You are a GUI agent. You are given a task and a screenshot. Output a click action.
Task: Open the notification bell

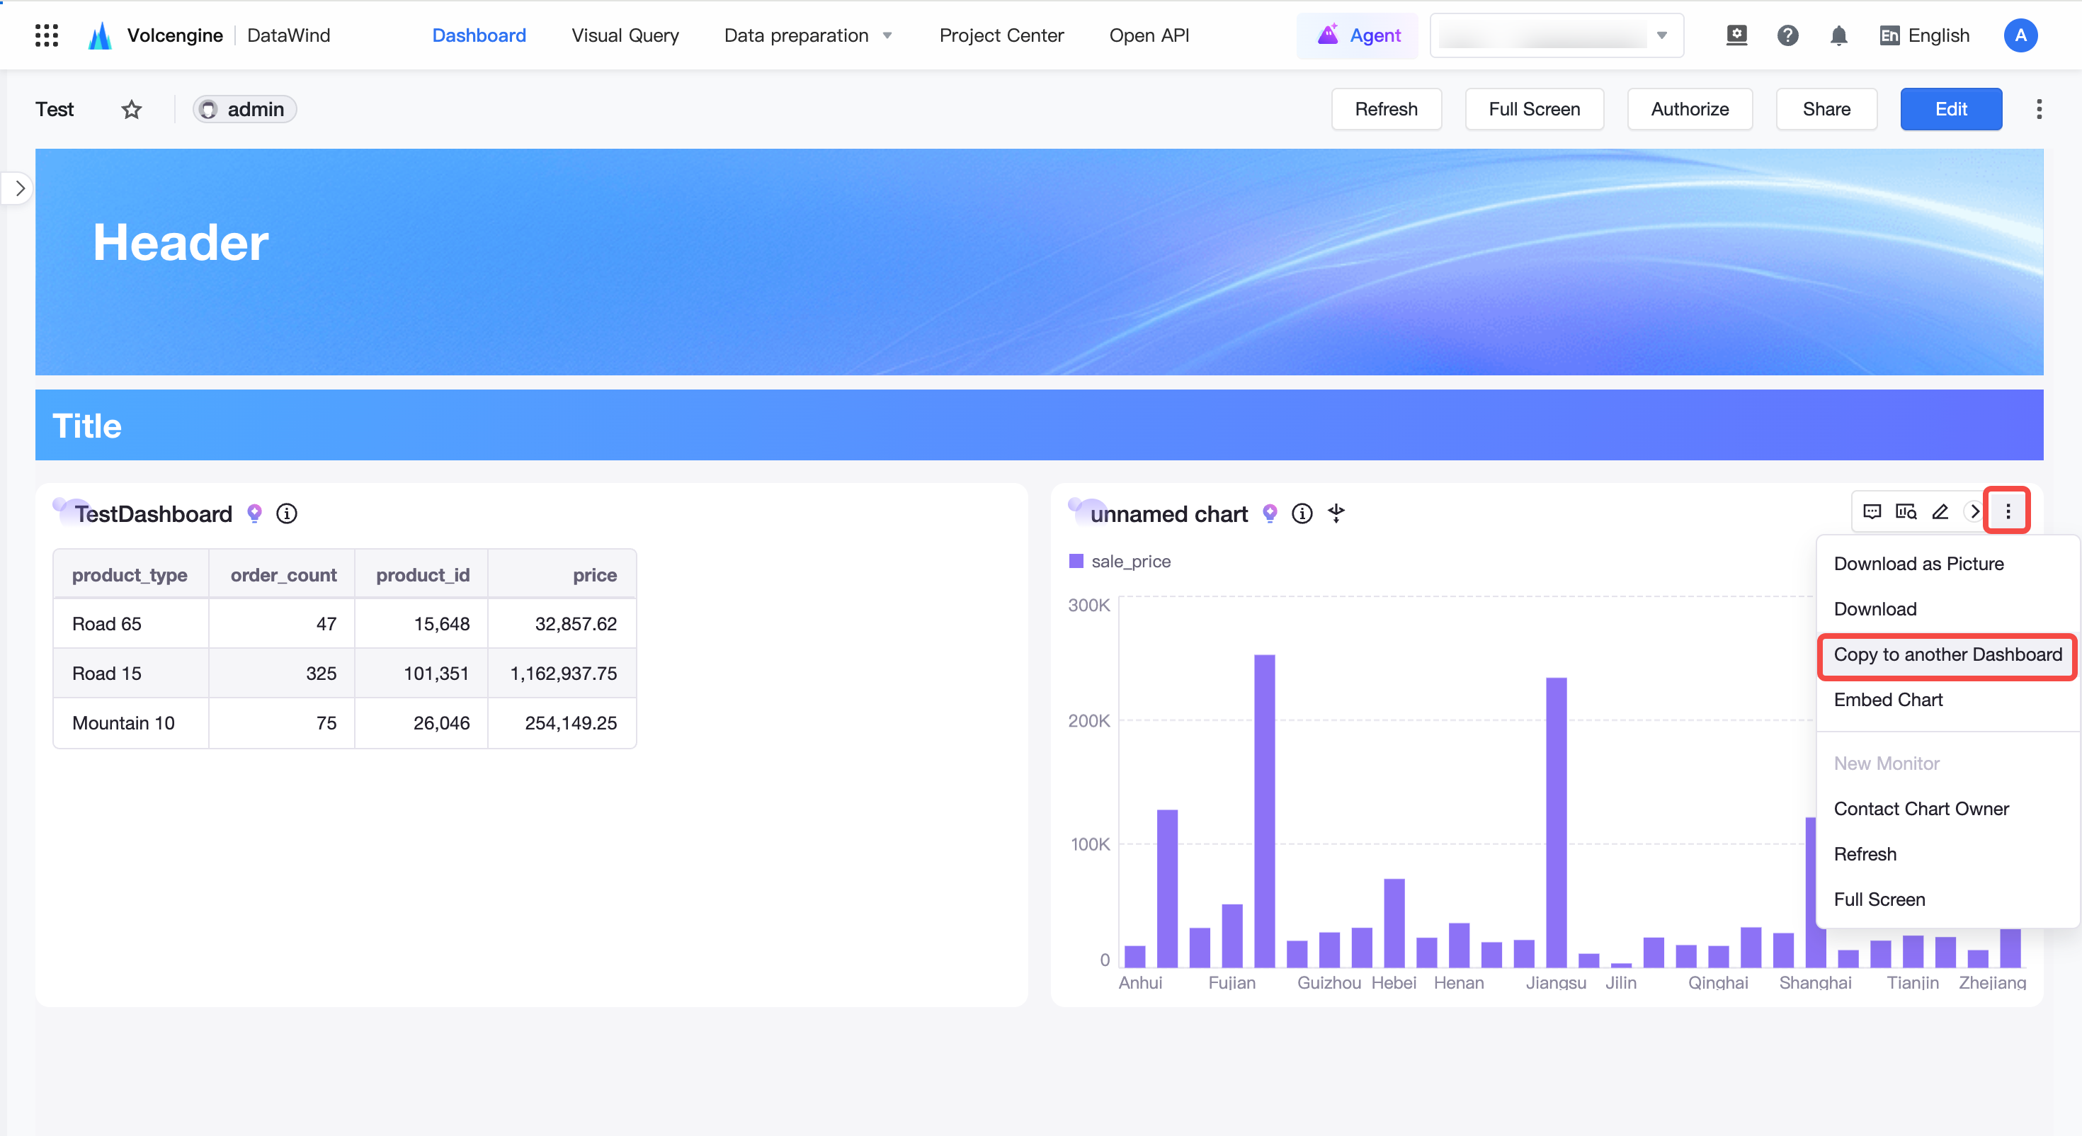pos(1838,35)
